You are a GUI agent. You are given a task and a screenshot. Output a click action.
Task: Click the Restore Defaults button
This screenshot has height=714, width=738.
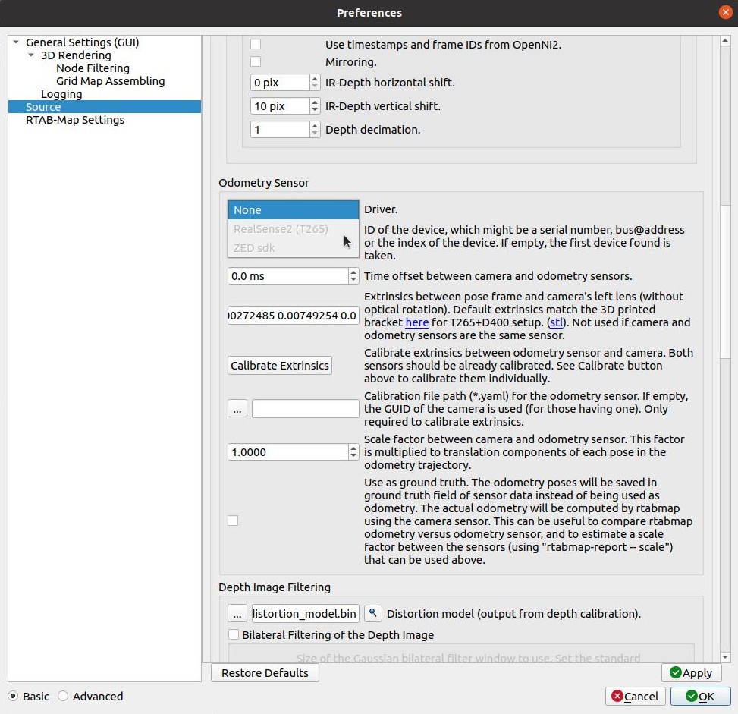tap(265, 672)
